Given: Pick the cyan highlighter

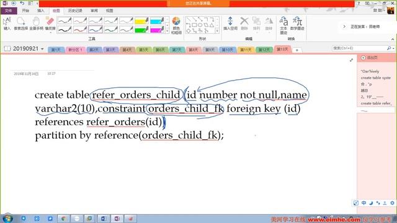Looking at the screenshot, I should [157, 20].
